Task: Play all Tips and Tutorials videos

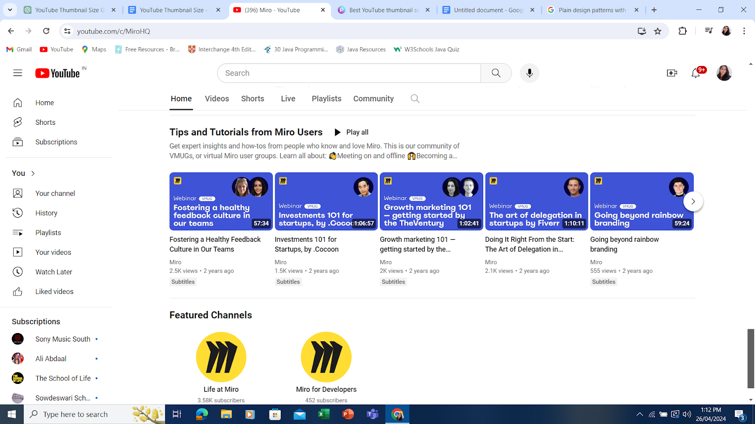Action: [x=352, y=132]
